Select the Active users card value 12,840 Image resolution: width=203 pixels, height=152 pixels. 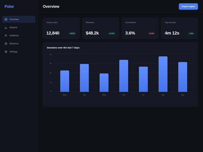click(53, 33)
